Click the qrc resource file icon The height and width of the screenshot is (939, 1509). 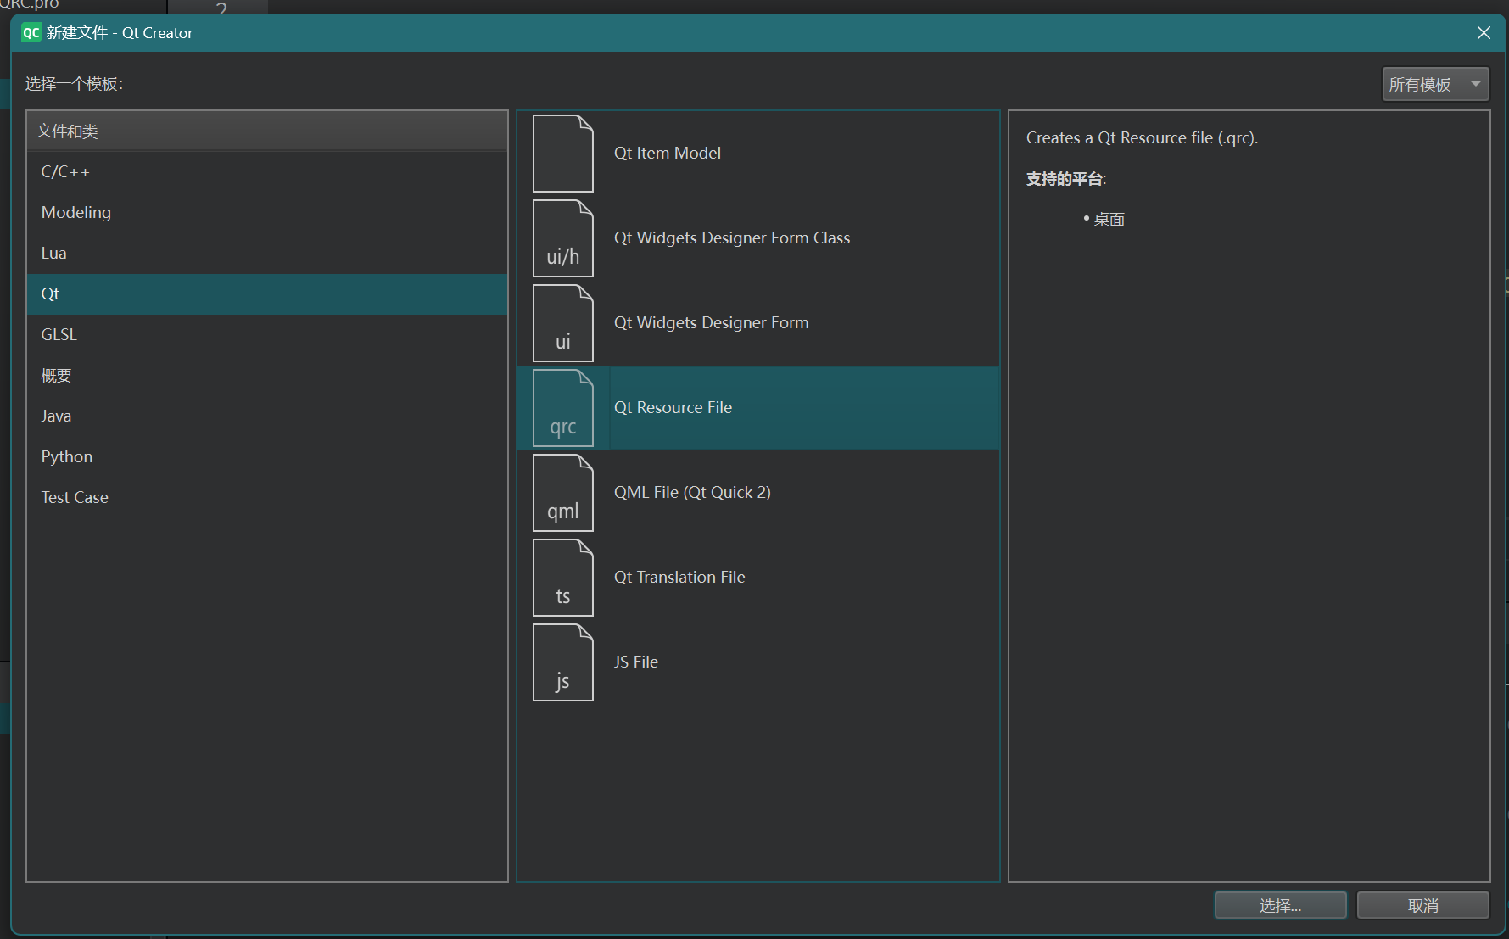562,408
